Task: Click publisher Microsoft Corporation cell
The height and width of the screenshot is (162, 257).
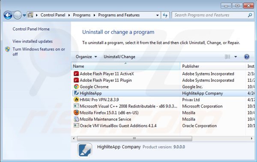Action: pos(203,106)
